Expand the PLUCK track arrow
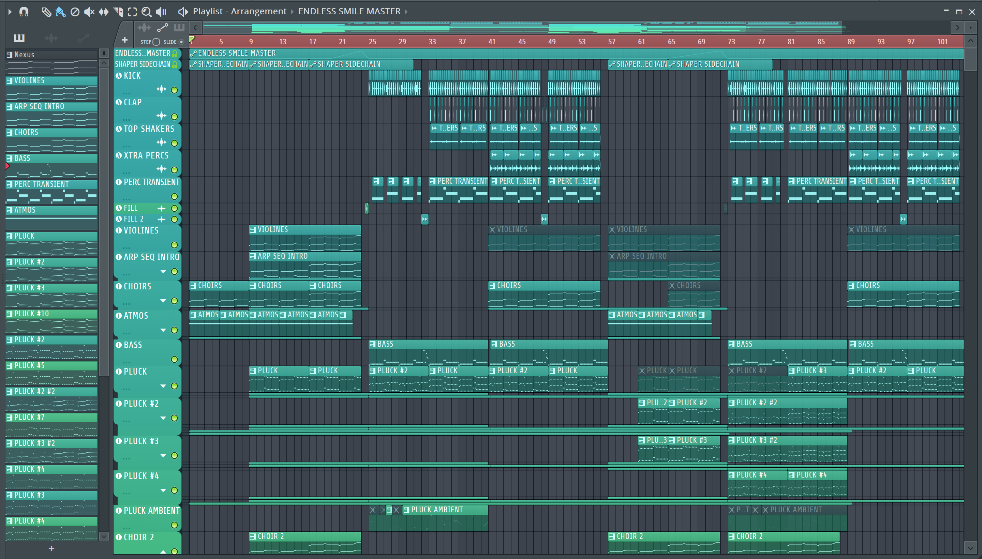 click(163, 386)
